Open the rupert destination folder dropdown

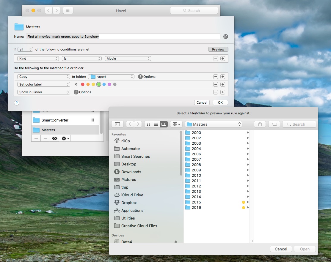[111, 77]
